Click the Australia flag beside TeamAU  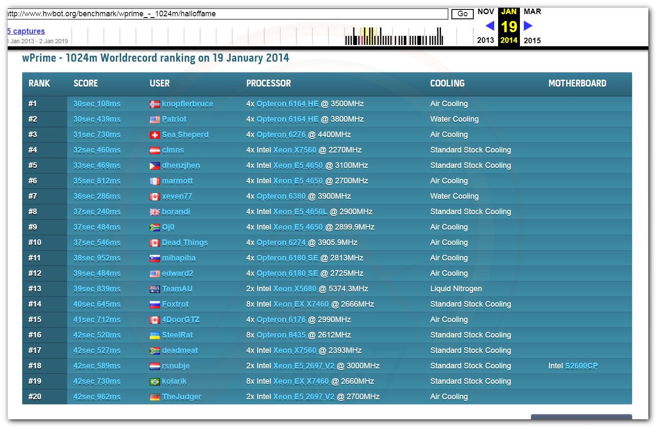(154, 289)
